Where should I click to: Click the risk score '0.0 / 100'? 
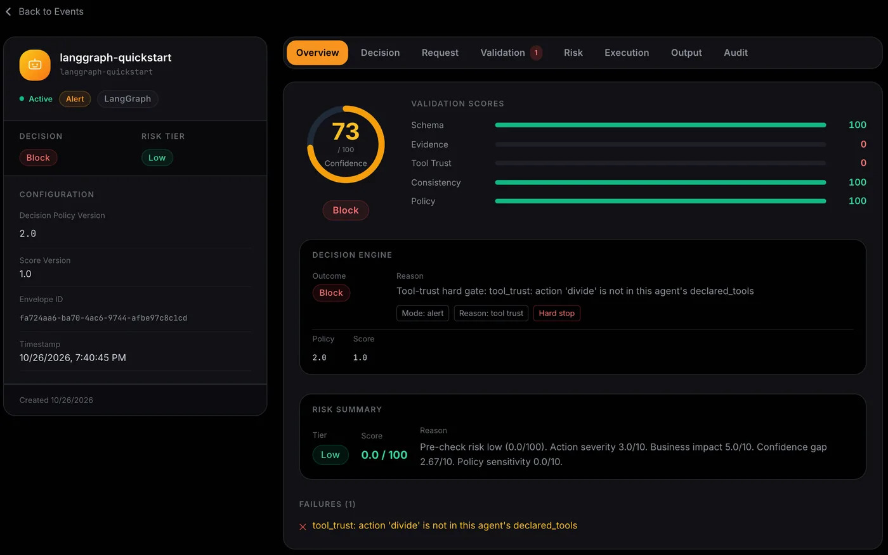(x=384, y=455)
